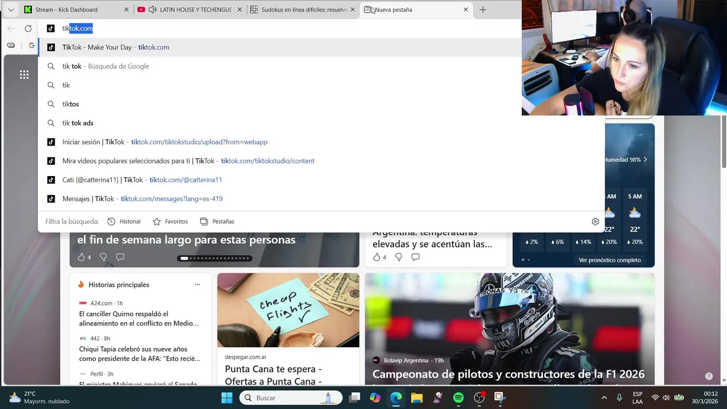
Task: Click the browser reload button
Action: (x=28, y=28)
